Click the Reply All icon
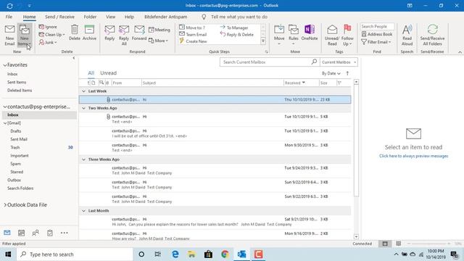 click(124, 30)
